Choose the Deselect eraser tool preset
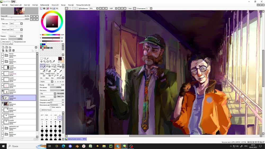265x149 pixels. tap(48, 75)
